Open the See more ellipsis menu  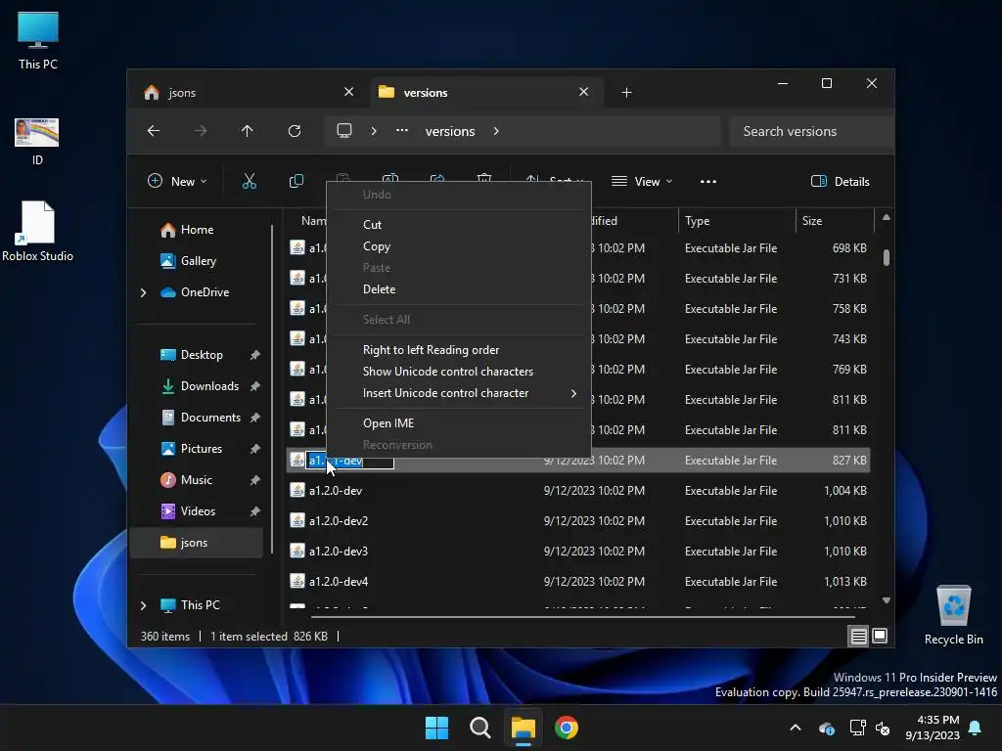tap(708, 181)
